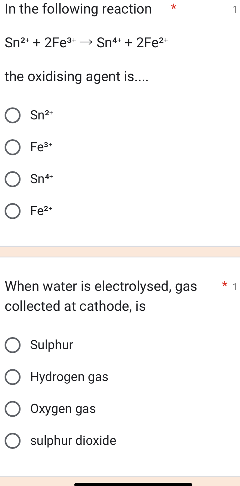
Task: Click the point value on the second question
Action: pos(235,287)
